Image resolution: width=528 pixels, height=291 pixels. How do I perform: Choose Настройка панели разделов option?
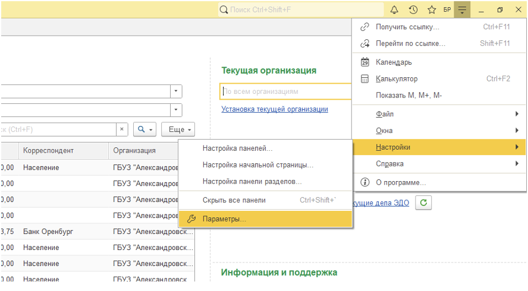pyautogui.click(x=265, y=182)
